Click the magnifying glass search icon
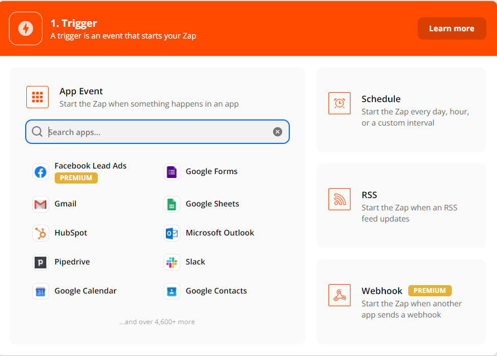The width and height of the screenshot is (497, 356). (37, 132)
